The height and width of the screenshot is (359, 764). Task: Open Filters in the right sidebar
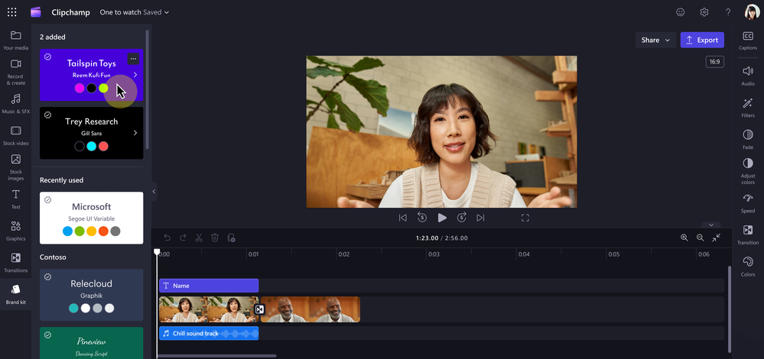tap(747, 103)
